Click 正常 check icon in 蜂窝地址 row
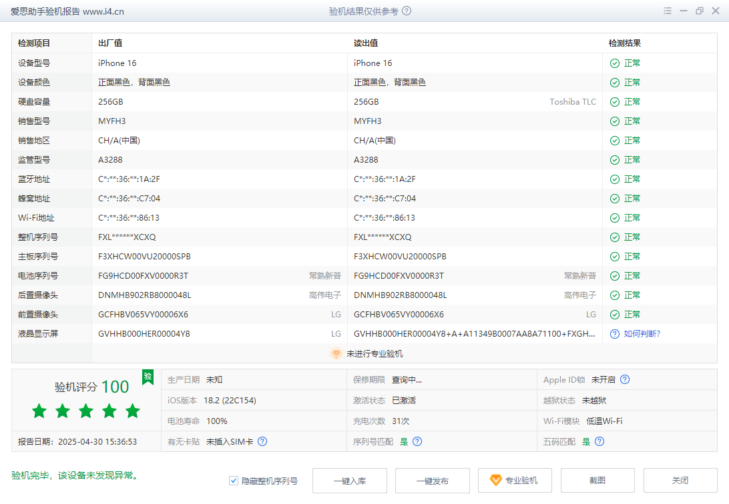 point(615,199)
